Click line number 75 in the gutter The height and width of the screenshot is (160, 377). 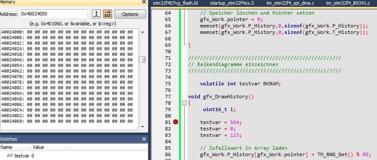click(x=168, y=84)
